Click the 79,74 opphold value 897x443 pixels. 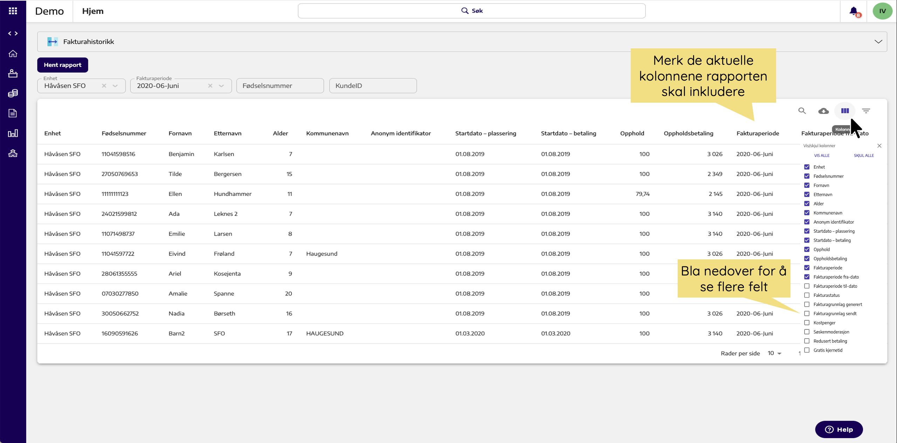click(x=643, y=194)
